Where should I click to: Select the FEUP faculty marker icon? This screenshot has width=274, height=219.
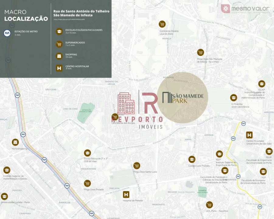point(269,151)
